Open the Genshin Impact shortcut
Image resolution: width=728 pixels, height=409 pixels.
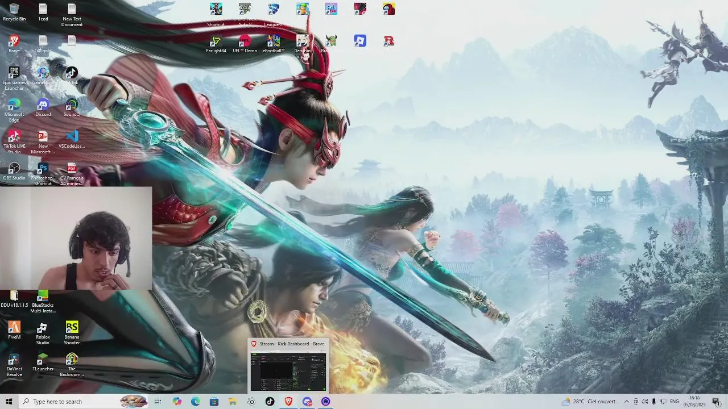(x=303, y=47)
